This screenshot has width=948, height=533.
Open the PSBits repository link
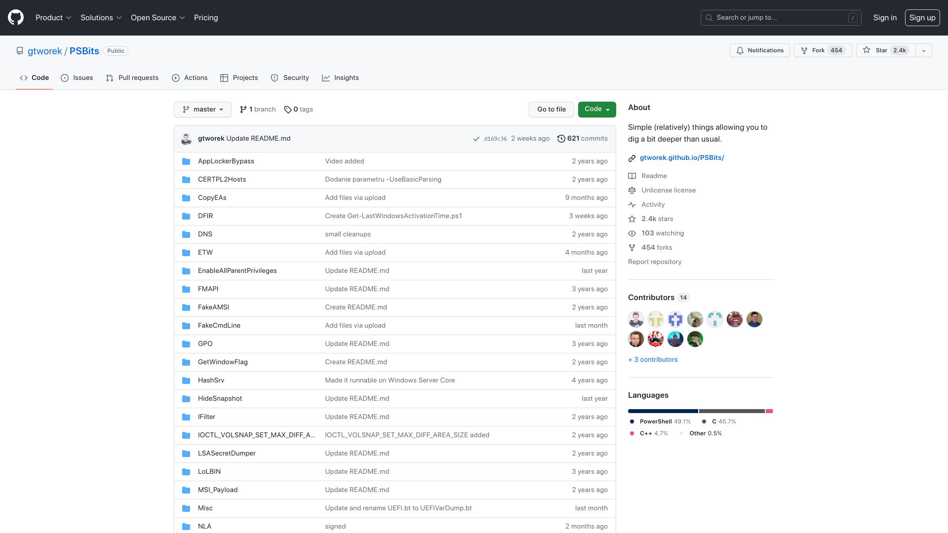[x=84, y=51]
